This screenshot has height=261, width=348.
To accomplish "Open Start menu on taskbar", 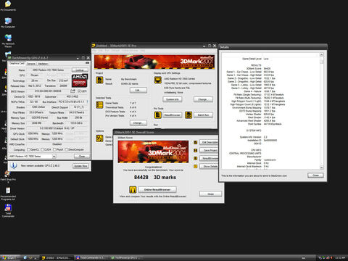I will coord(9,258).
